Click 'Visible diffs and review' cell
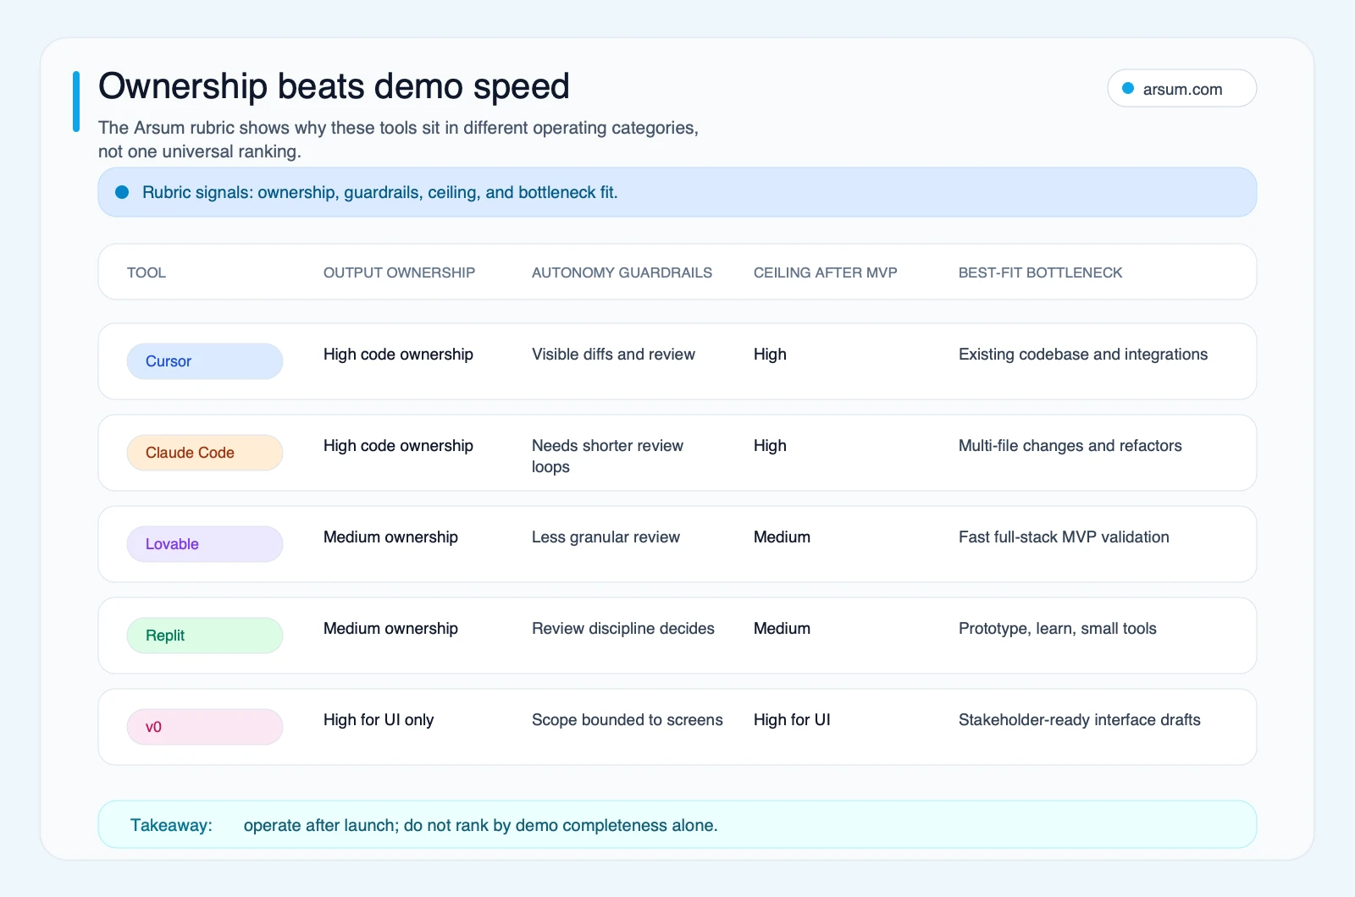Image resolution: width=1355 pixels, height=897 pixels. (x=613, y=355)
